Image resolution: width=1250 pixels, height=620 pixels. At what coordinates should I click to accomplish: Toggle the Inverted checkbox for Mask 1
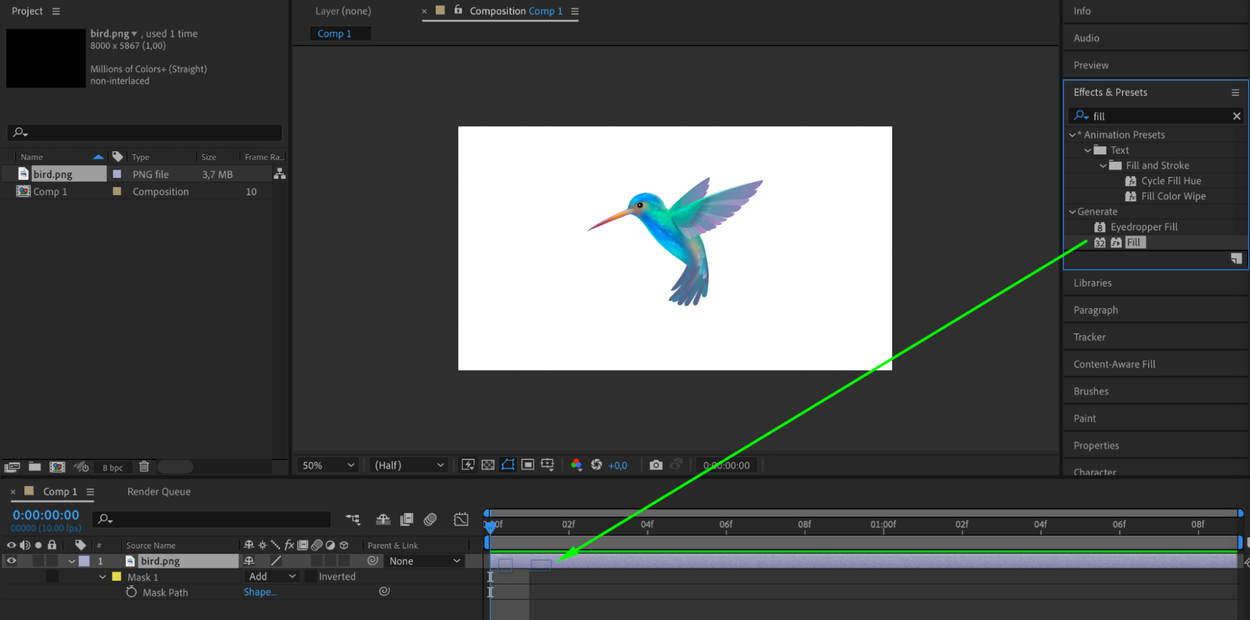point(310,576)
